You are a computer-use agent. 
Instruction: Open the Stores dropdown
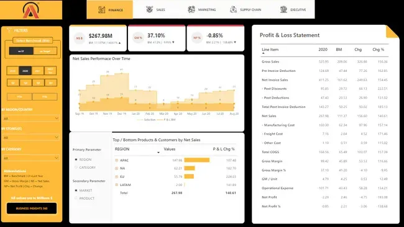(x=31, y=138)
